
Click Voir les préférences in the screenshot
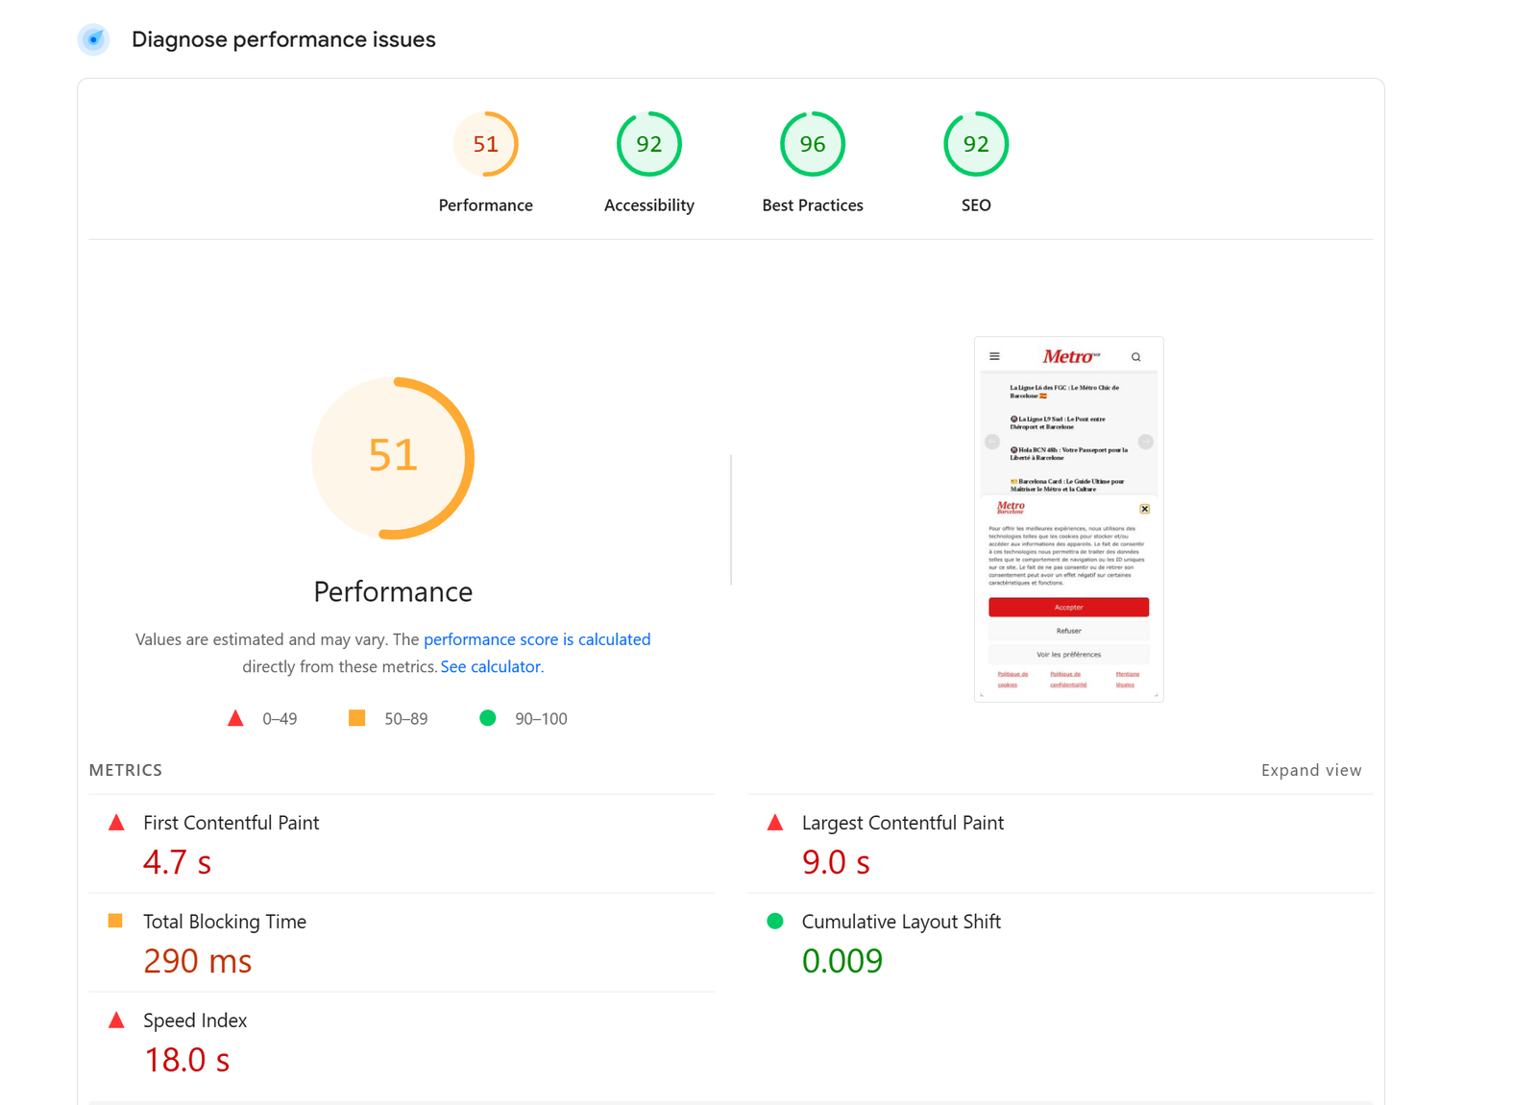[x=1069, y=655]
